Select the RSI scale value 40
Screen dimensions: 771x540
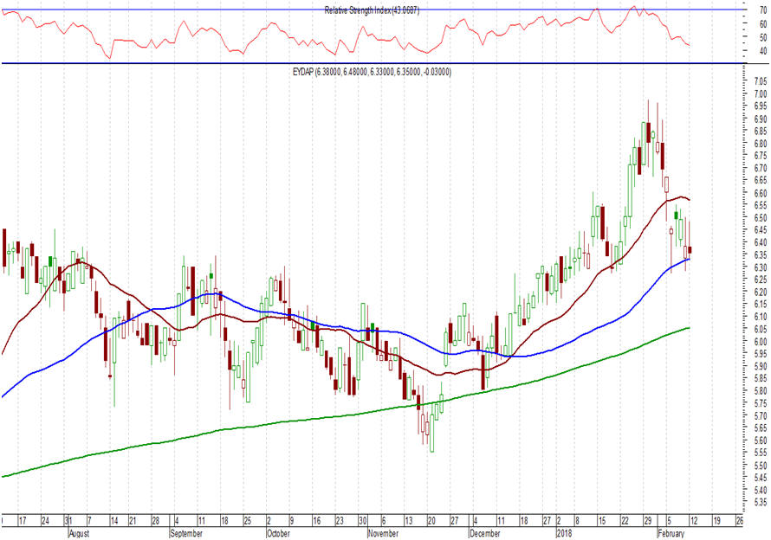763,50
